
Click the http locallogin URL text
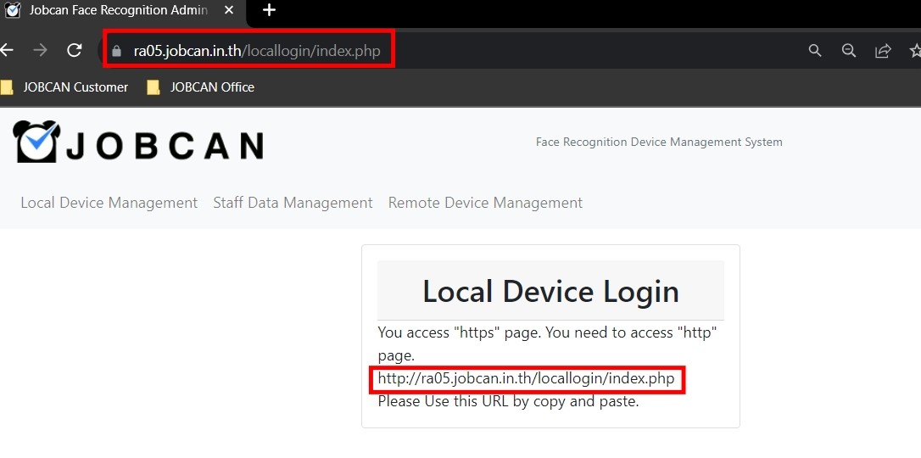[526, 379]
